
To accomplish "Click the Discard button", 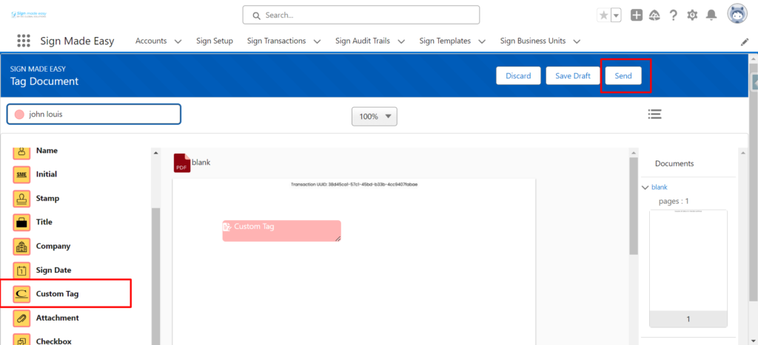I will [x=518, y=76].
